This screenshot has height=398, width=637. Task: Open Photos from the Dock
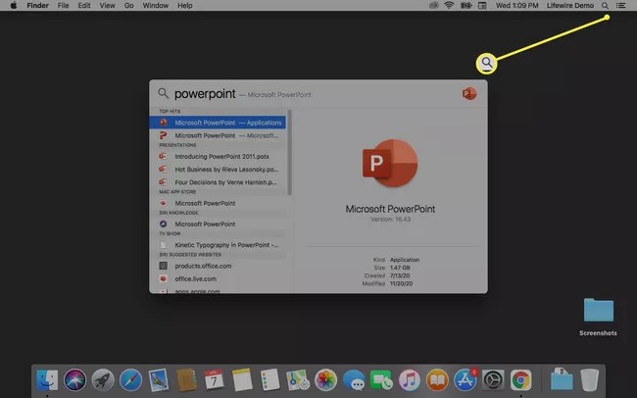[325, 380]
